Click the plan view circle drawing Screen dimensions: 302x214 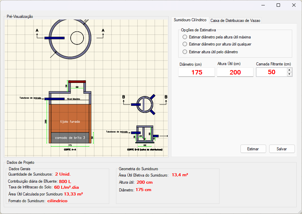coord(70,38)
